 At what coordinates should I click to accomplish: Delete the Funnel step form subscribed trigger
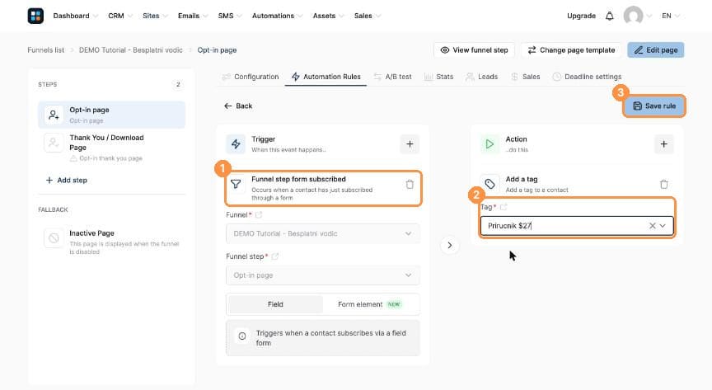tap(410, 184)
